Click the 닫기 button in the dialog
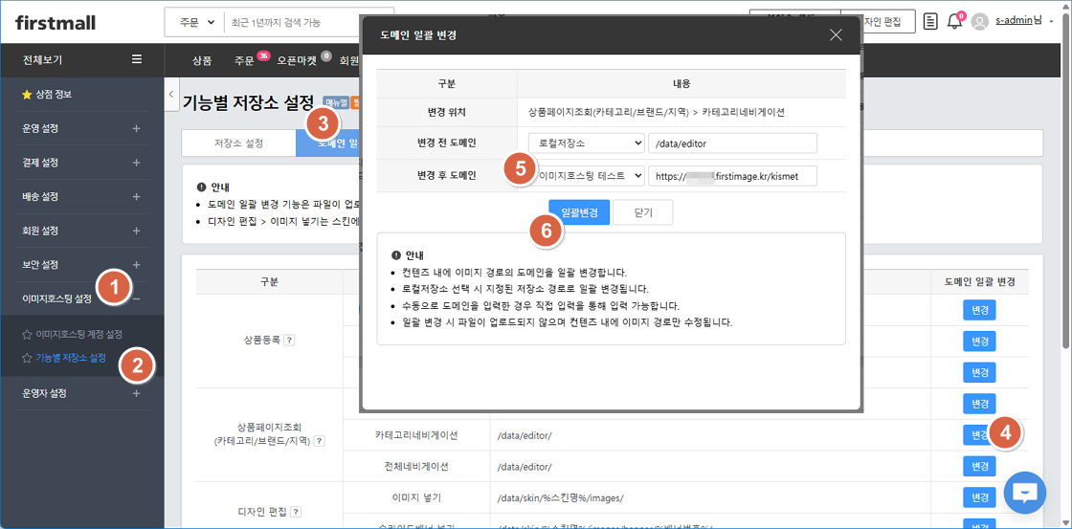This screenshot has height=529, width=1072. (642, 212)
